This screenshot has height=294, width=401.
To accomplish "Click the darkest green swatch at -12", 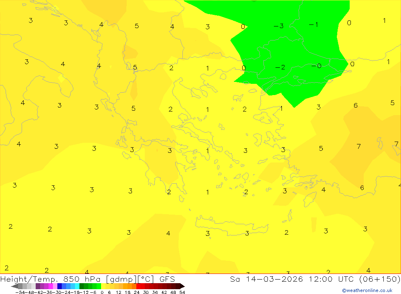I will 81,286.
